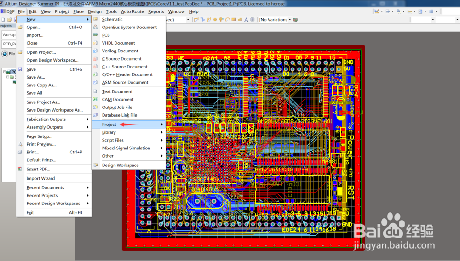Screen dimensions: 460x261
Task: Click the place room toolbar icon
Action: pos(420,11)
